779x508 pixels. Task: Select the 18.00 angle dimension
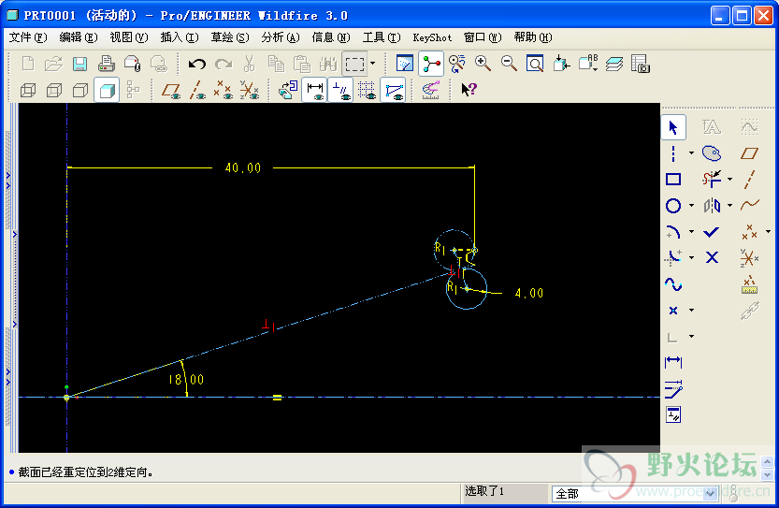186,380
